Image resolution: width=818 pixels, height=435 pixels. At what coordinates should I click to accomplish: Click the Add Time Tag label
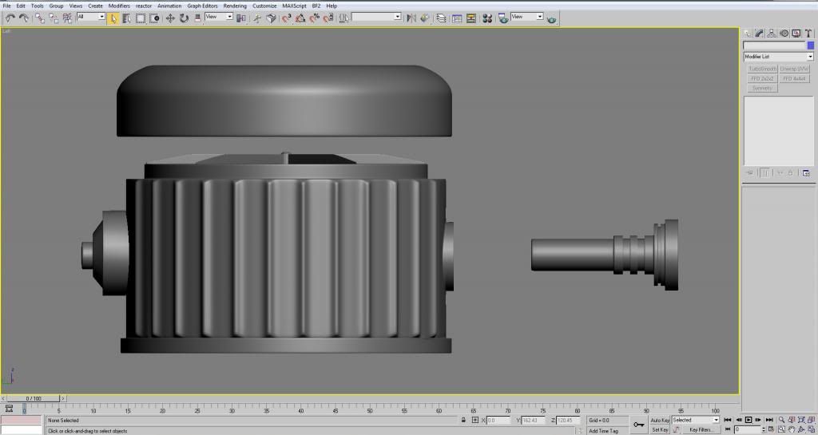(x=603, y=430)
